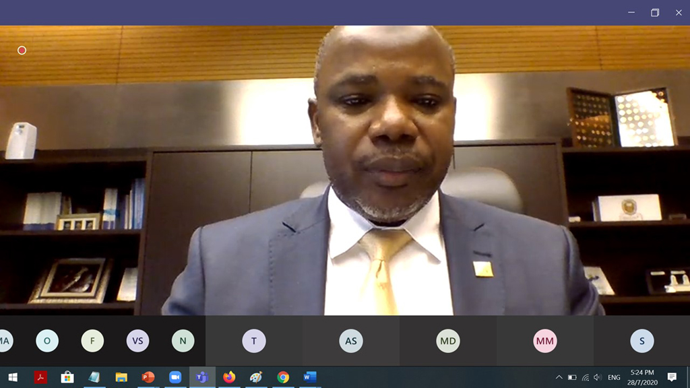Launch Microsoft Store from taskbar
Screen dimensions: 690x388
[x=67, y=377]
